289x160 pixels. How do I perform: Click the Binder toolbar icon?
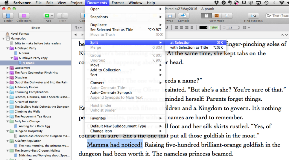coord(8,16)
